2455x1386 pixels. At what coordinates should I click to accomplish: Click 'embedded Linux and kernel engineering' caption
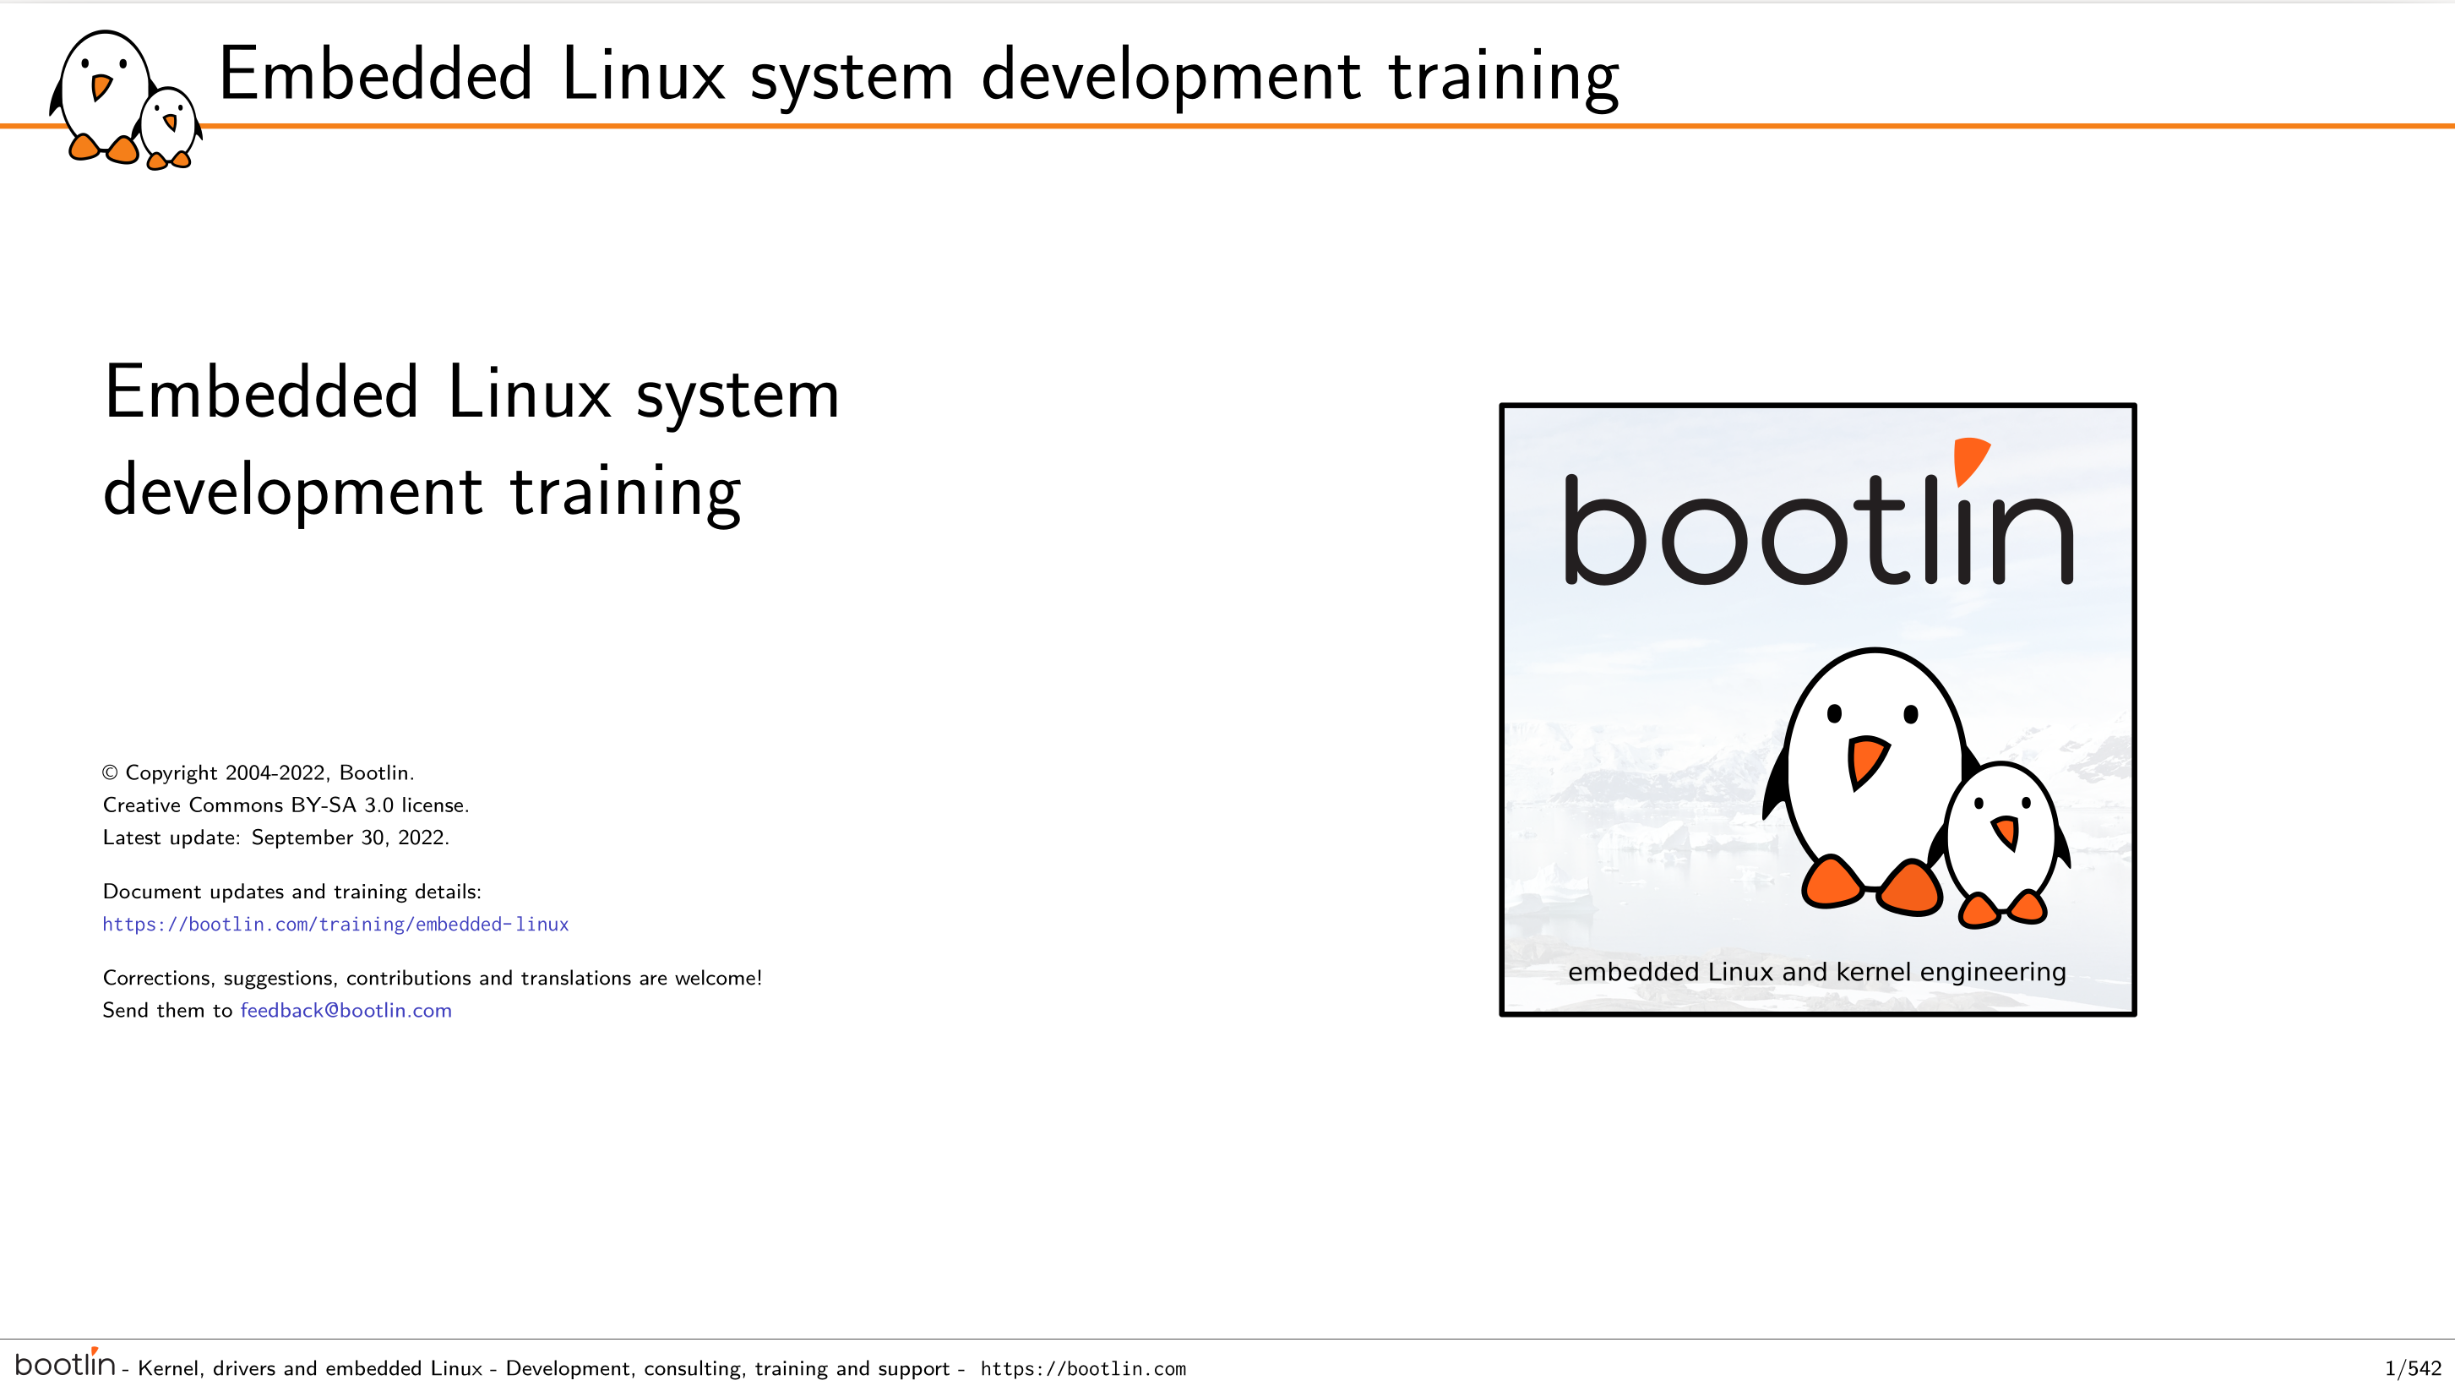click(x=1816, y=972)
